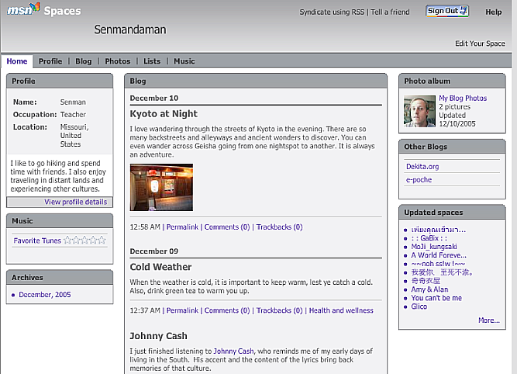Open Trackbacks (0) on Kyoto at Night
Screen dimensions: 517x374
[x=280, y=227]
